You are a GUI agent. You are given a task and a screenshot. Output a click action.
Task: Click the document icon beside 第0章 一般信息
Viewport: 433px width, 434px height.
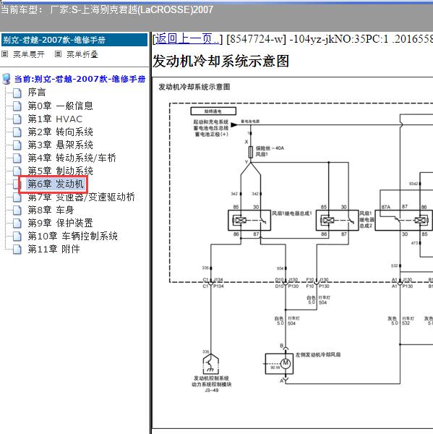pyautogui.click(x=17, y=106)
